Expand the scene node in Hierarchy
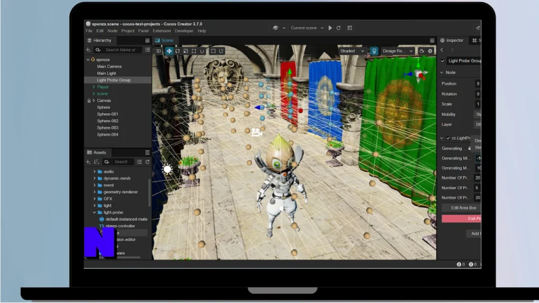This screenshot has height=303, width=539. (x=94, y=94)
